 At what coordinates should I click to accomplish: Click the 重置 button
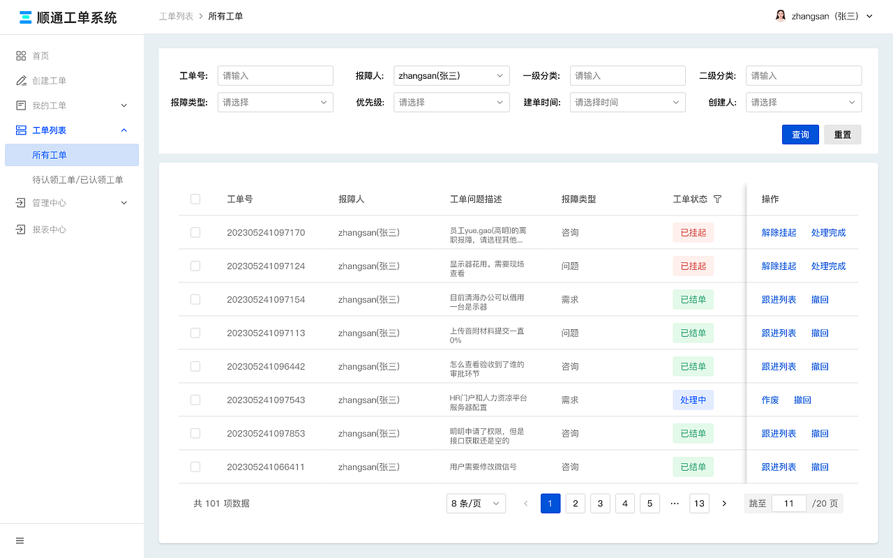[x=843, y=135]
